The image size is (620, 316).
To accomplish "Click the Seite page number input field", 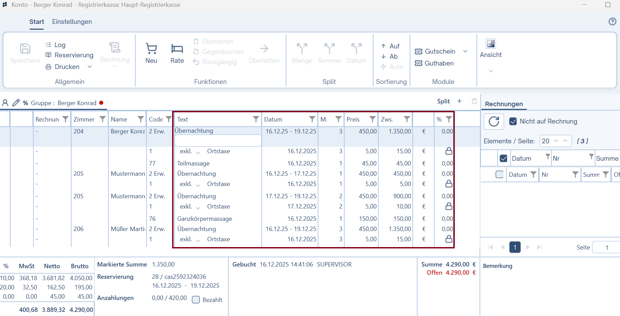I will [607, 247].
